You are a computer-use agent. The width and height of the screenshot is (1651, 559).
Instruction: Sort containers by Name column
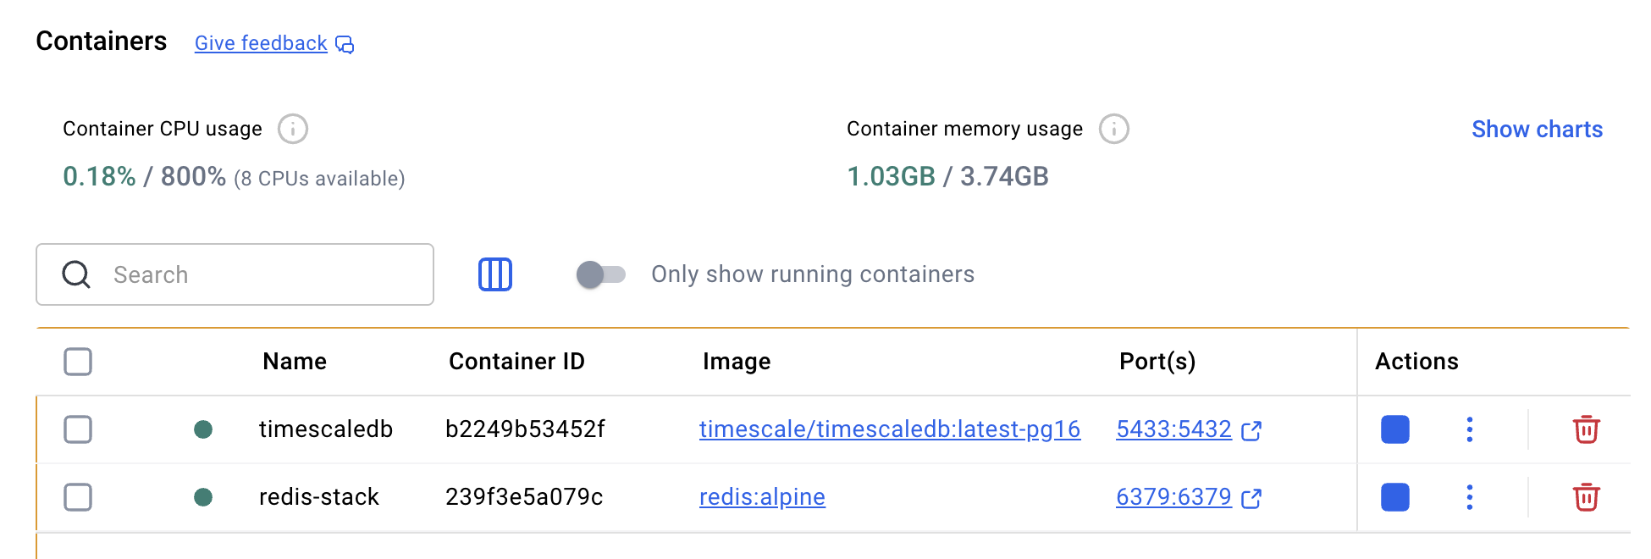[295, 362]
